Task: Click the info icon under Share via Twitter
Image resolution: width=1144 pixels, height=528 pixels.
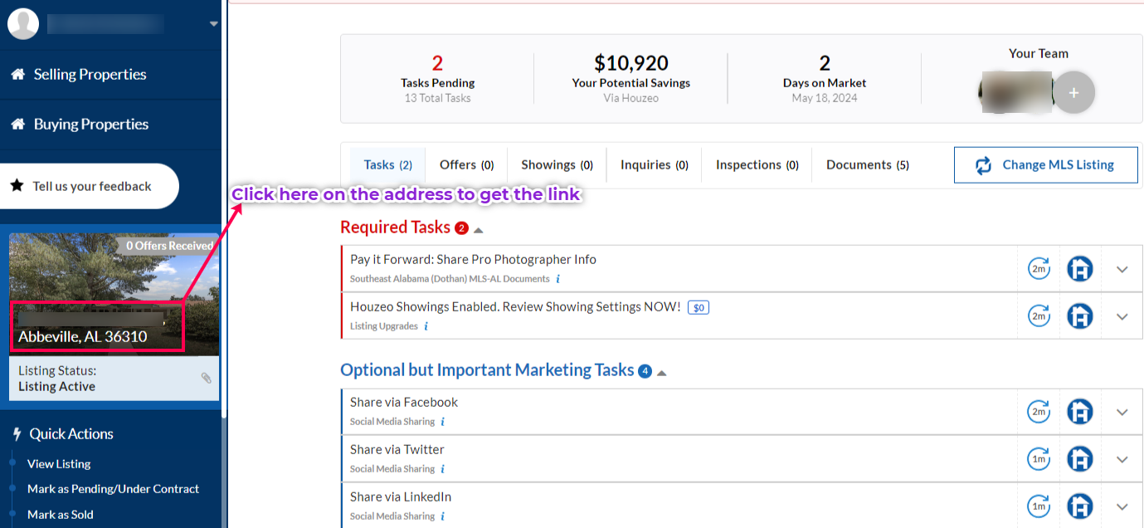Action: point(443,469)
